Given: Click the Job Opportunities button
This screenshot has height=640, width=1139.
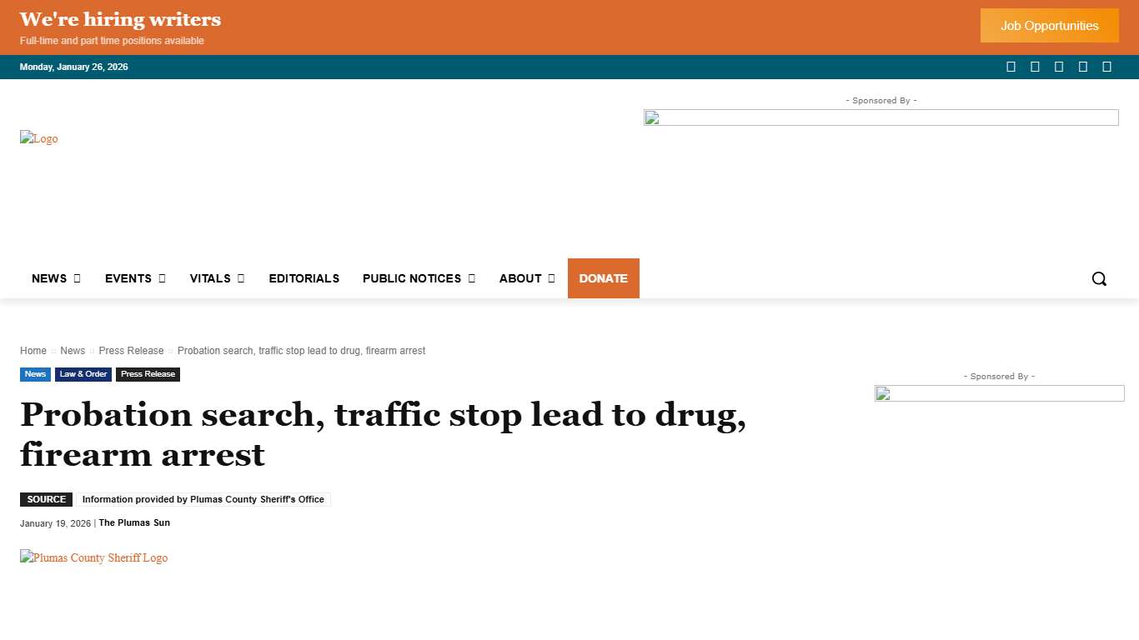Looking at the screenshot, I should coord(1049,25).
